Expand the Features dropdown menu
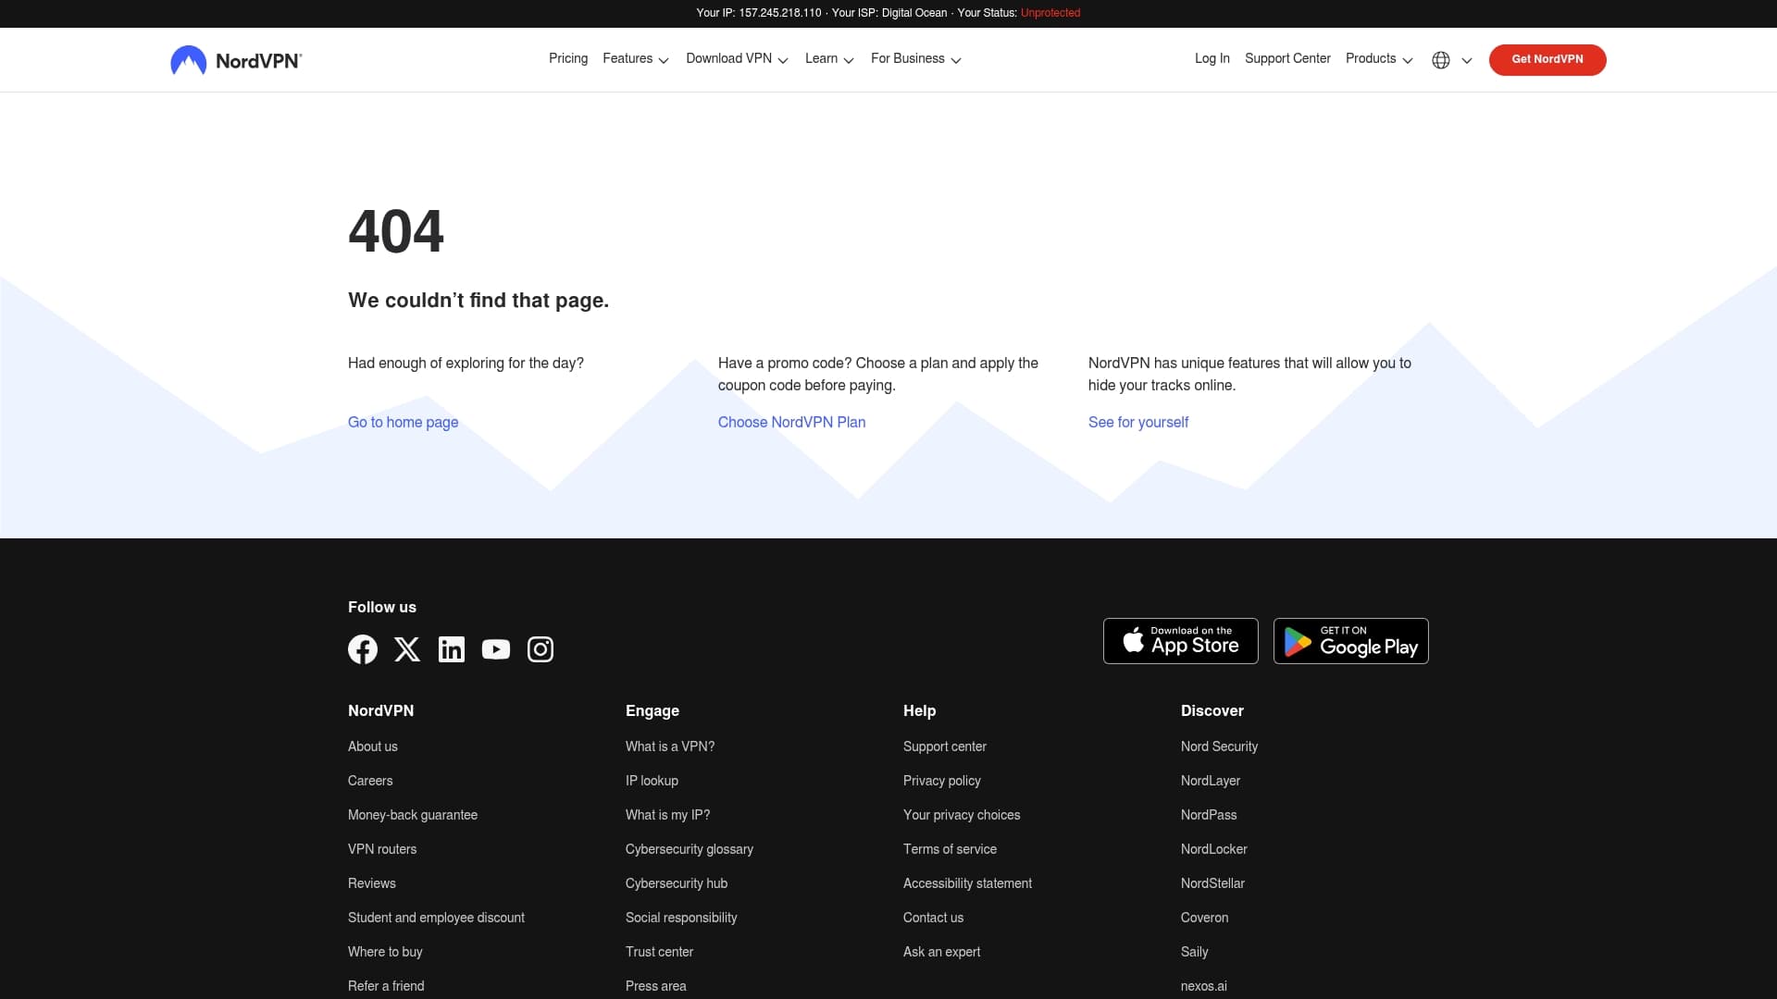Viewport: 1777px width, 999px height. click(636, 59)
